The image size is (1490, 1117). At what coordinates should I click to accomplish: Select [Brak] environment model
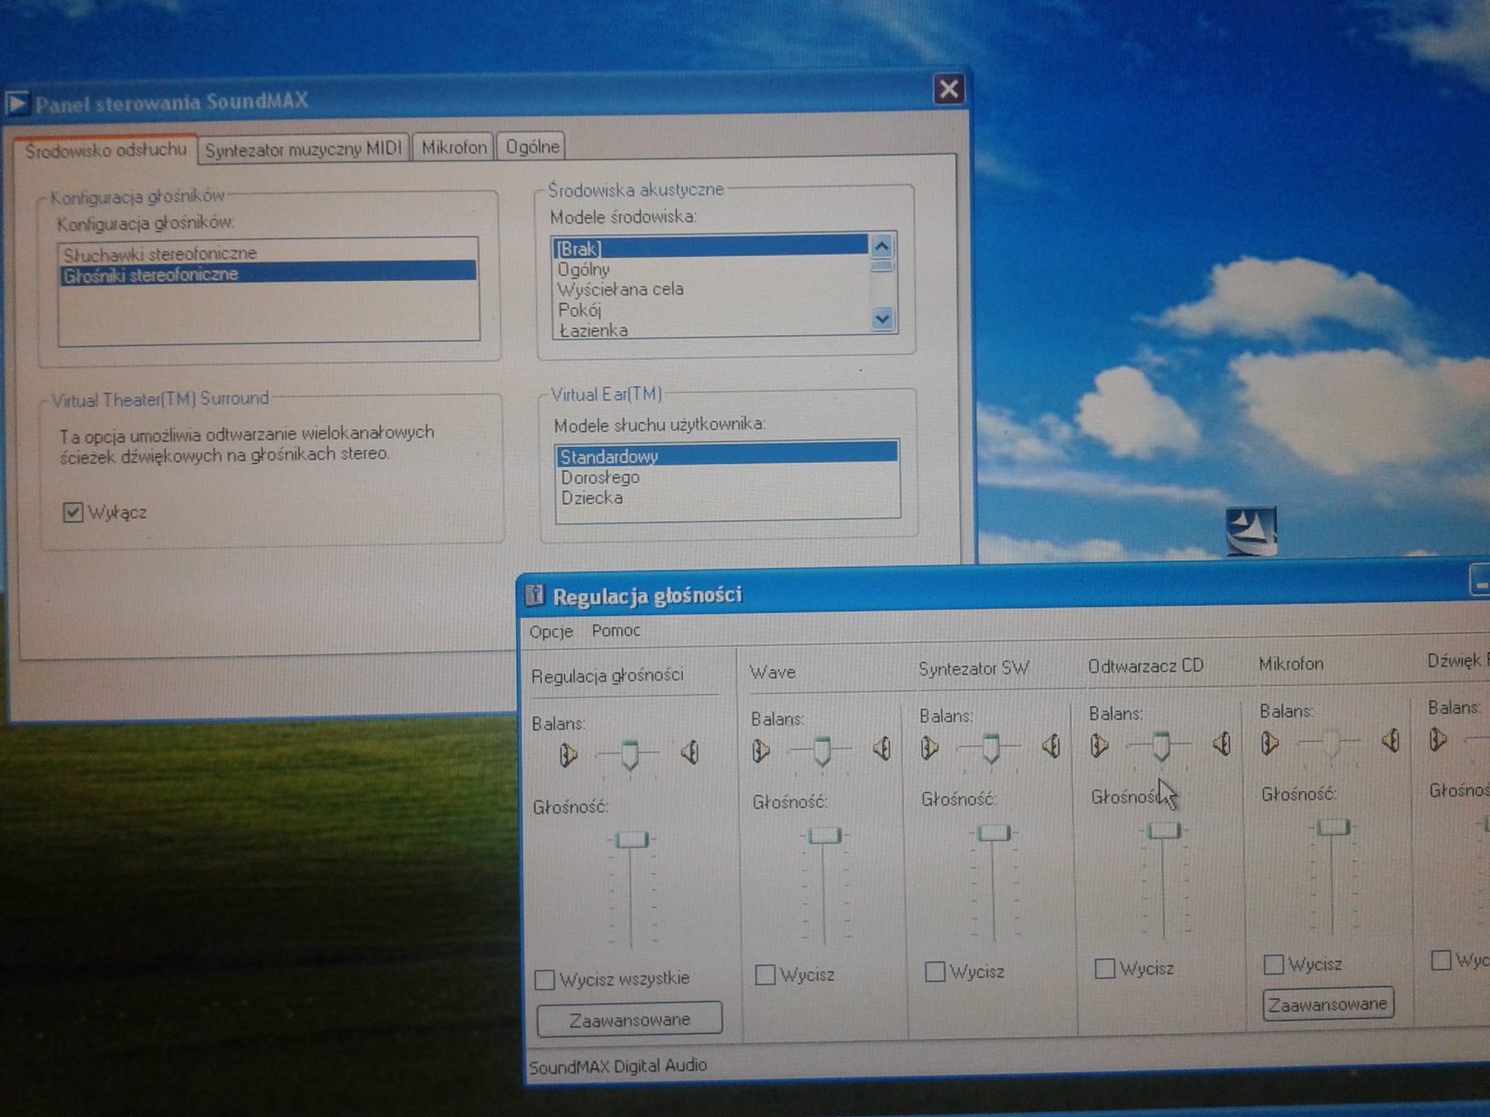pos(711,249)
